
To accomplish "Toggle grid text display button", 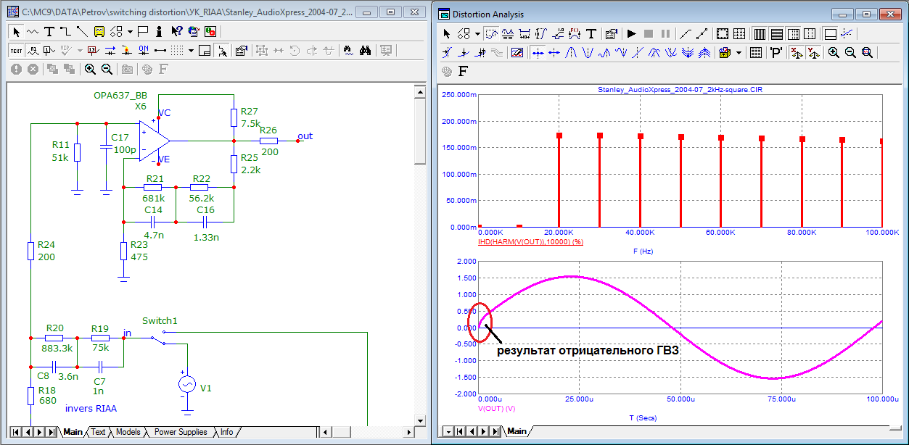I will click(x=16, y=50).
